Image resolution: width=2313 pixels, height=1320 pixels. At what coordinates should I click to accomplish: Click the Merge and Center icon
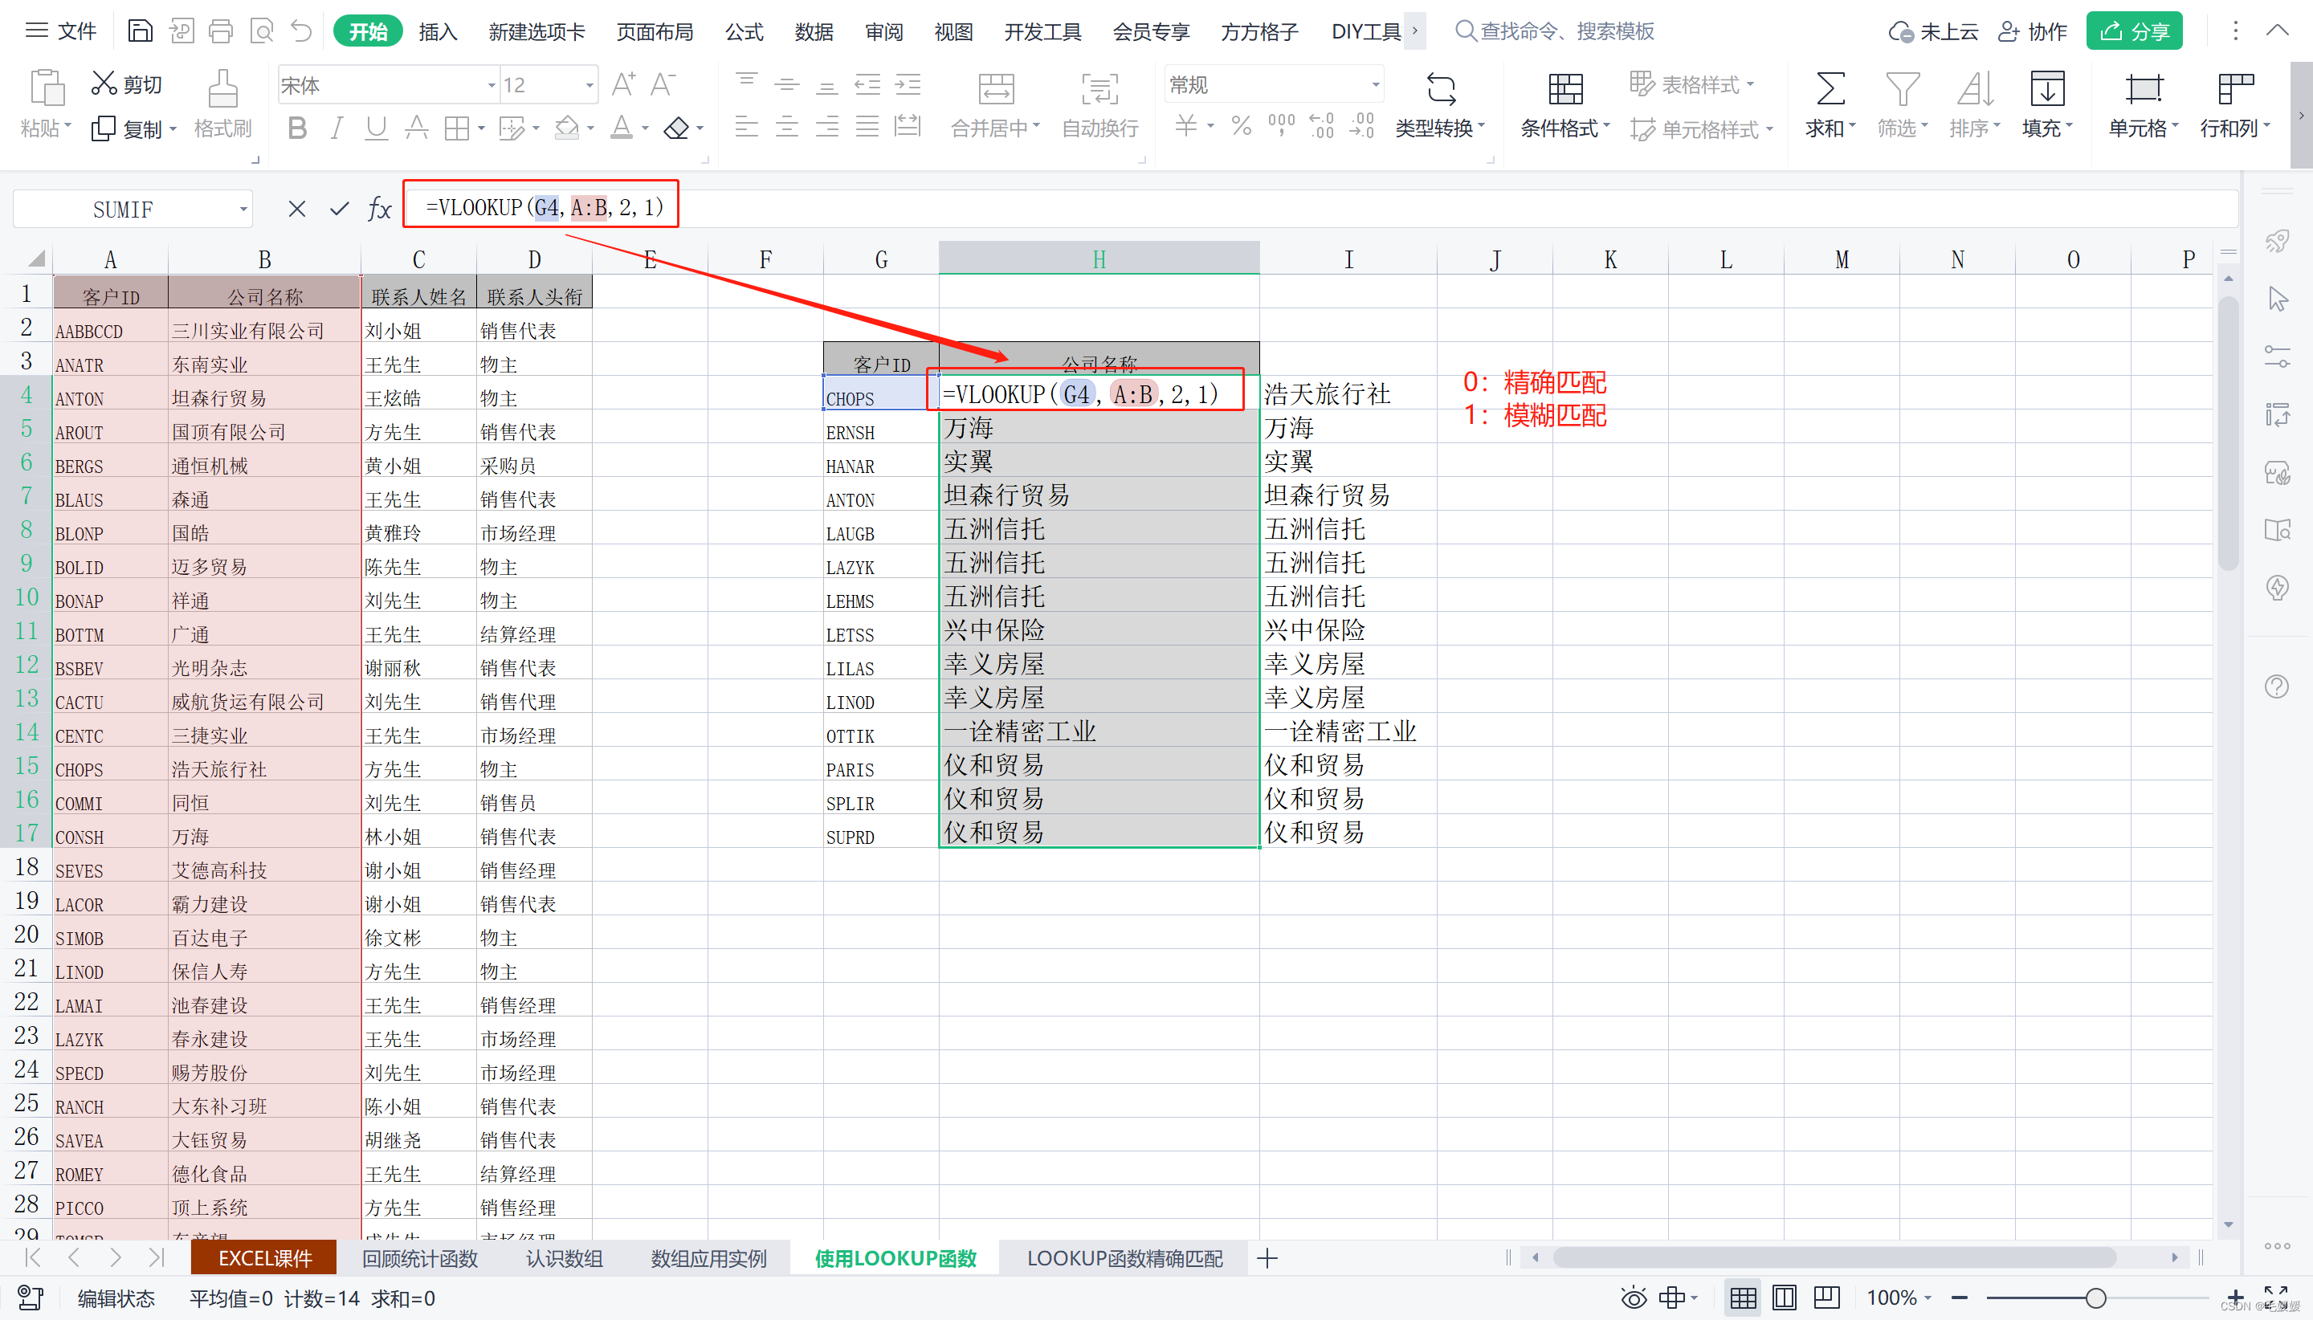pos(996,89)
